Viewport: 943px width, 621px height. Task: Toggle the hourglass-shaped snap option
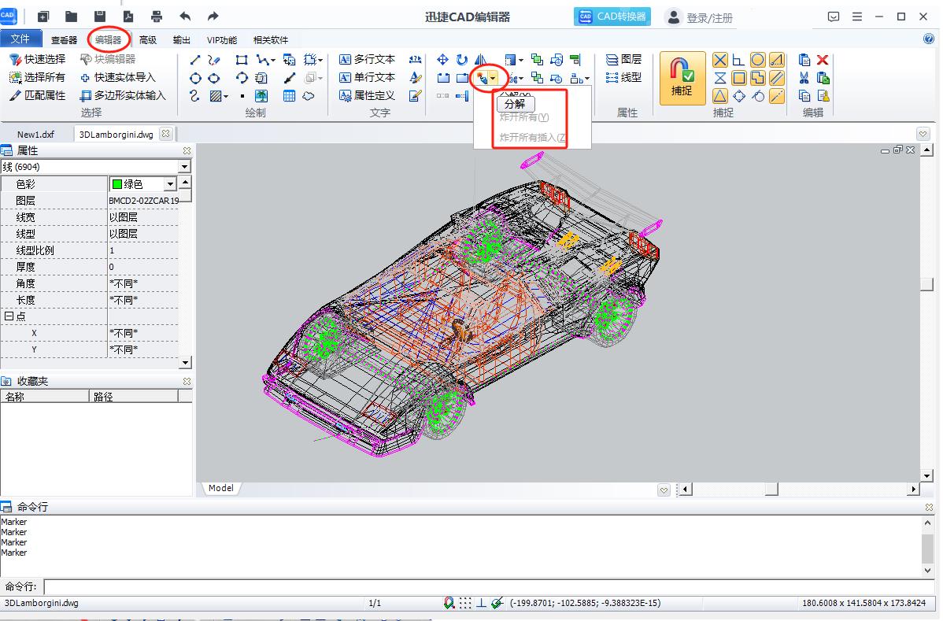(x=720, y=78)
